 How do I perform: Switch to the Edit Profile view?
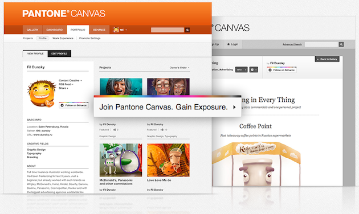[x=59, y=53]
